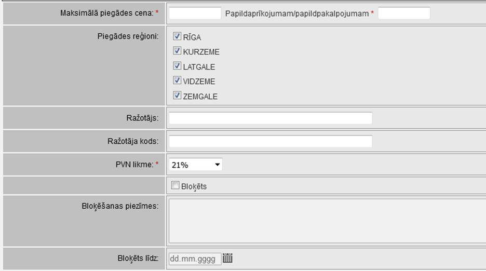Deselect the ZEMGALE region checkbox

tap(177, 96)
